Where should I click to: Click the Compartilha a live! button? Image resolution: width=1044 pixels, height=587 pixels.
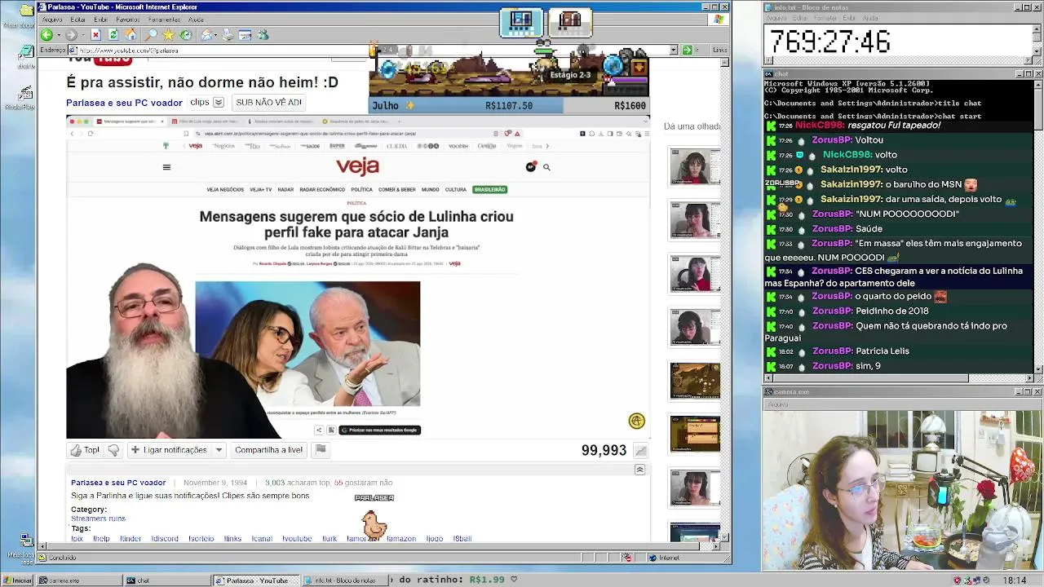coord(268,450)
